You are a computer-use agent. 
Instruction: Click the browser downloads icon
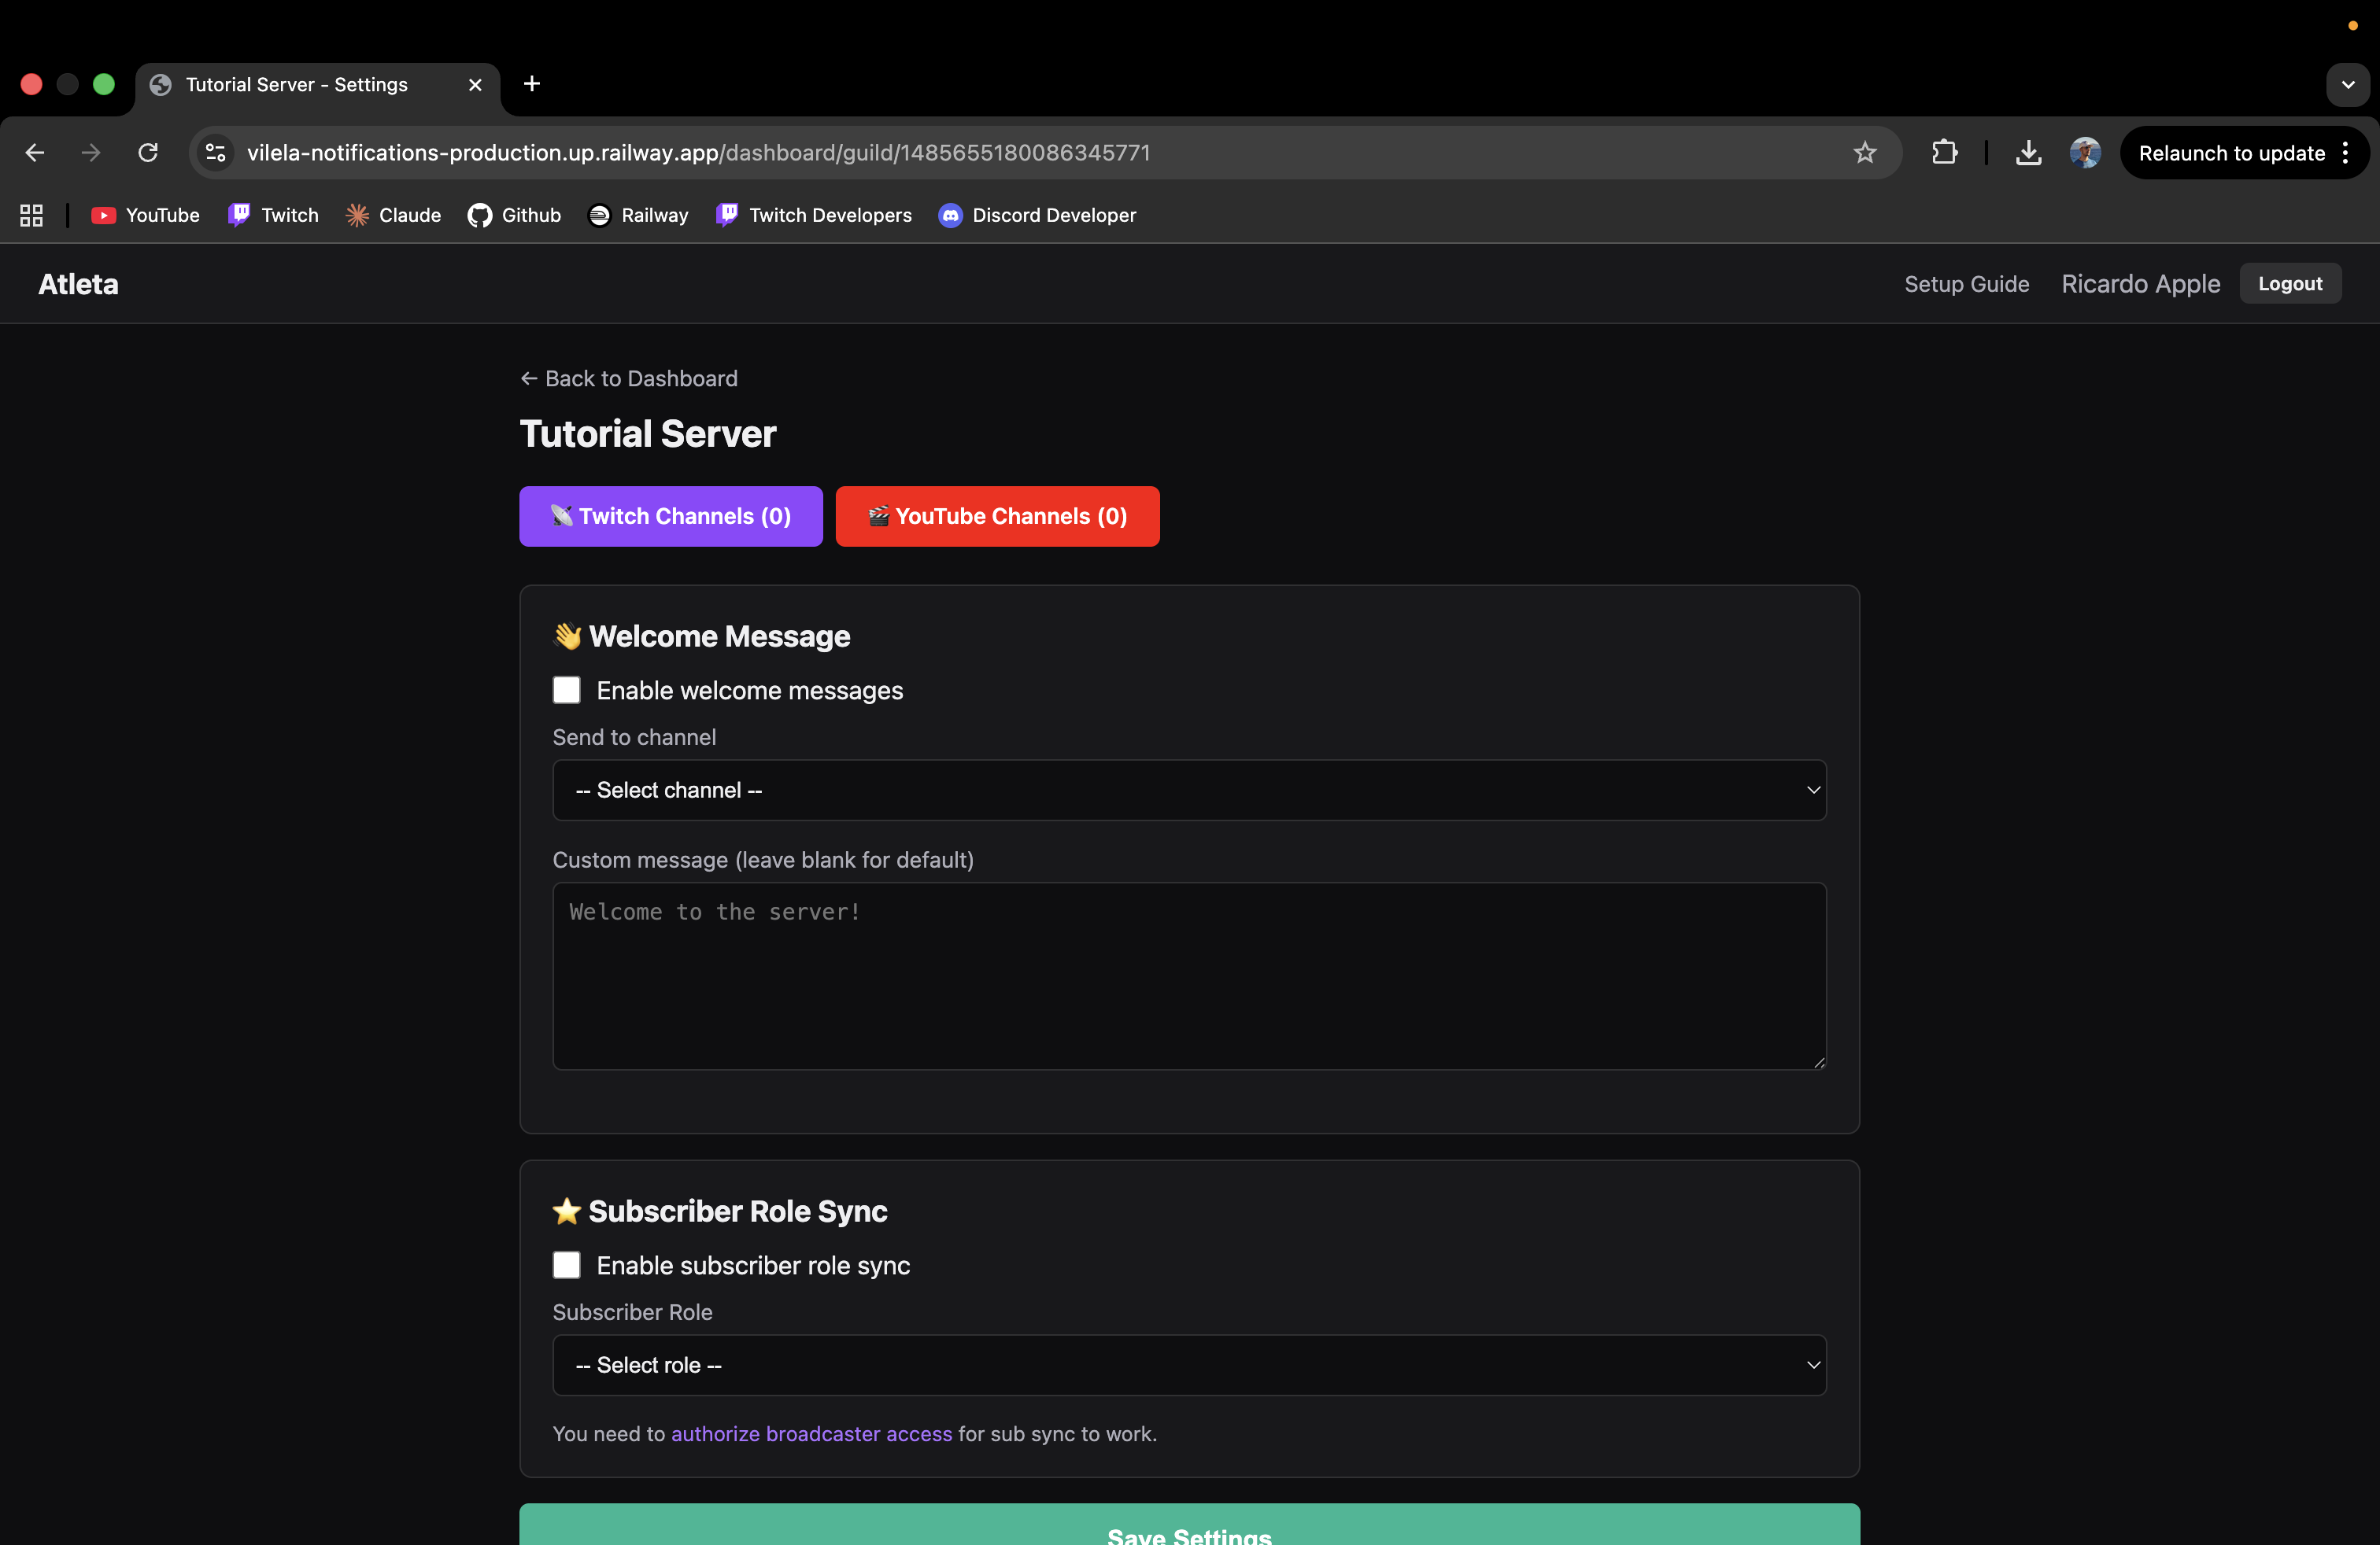(2028, 152)
